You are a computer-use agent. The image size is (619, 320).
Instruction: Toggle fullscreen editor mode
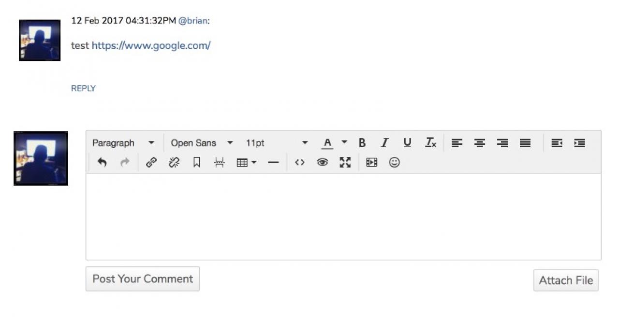(345, 163)
